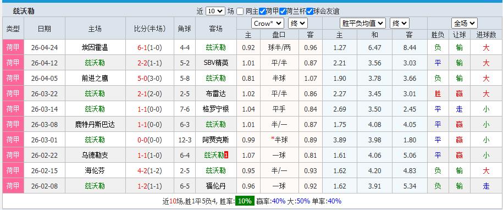This screenshot has width=503, height=210.
Task: Open the 2-1 score for 布雷达 match
Action: [142, 94]
